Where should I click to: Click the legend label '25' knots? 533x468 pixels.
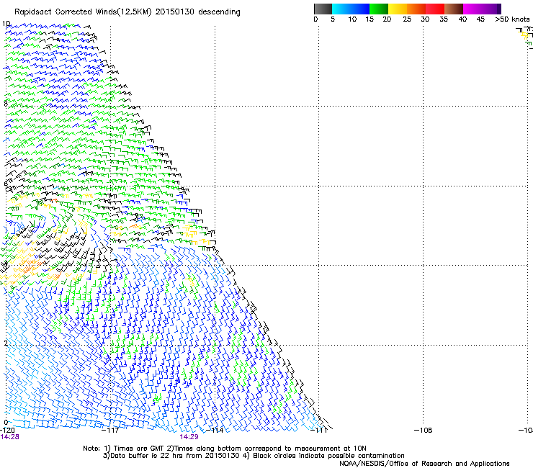[x=407, y=19]
